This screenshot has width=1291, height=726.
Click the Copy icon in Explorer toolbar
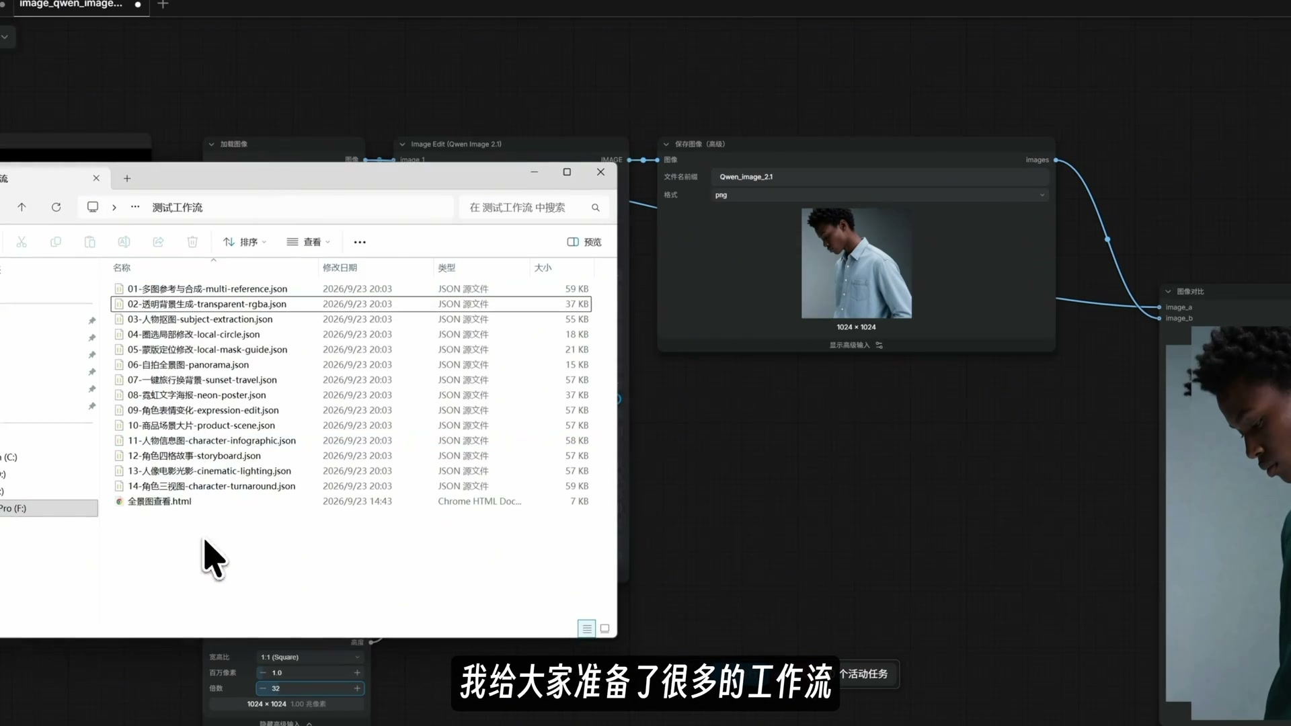pyautogui.click(x=56, y=242)
